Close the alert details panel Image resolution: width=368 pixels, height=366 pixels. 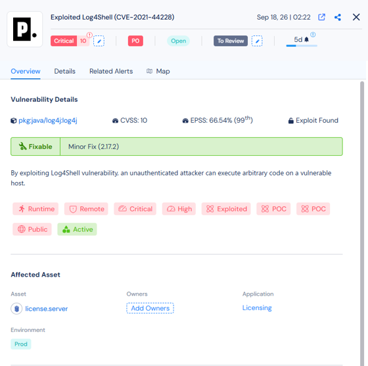[356, 17]
